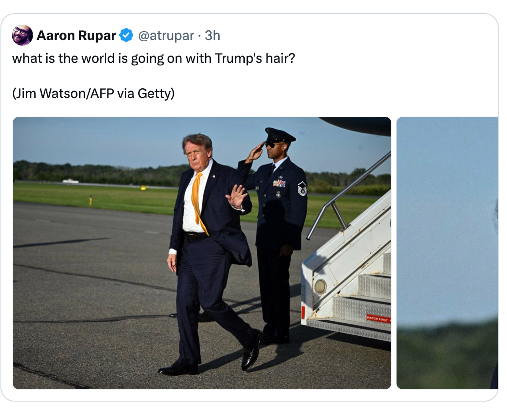Open the Aaron Rupar display name link
The height and width of the screenshot is (413, 507).
pyautogui.click(x=76, y=35)
